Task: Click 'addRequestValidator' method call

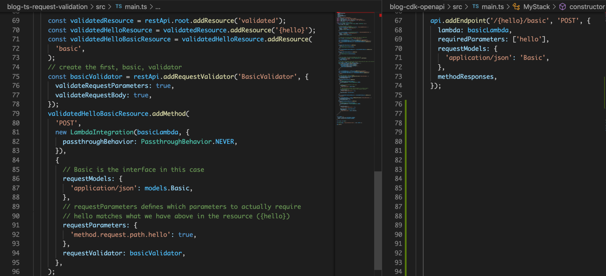Action: click(x=198, y=76)
